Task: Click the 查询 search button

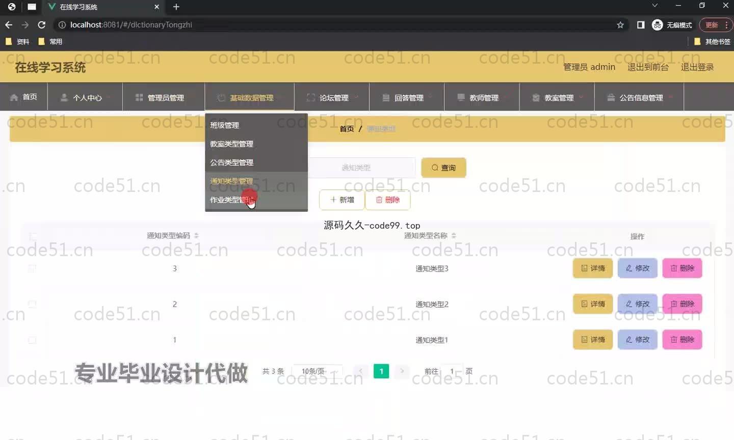Action: [x=443, y=168]
